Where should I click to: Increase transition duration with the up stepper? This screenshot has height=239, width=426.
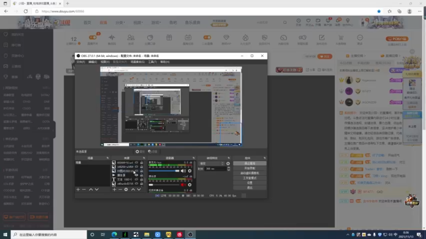click(228, 167)
